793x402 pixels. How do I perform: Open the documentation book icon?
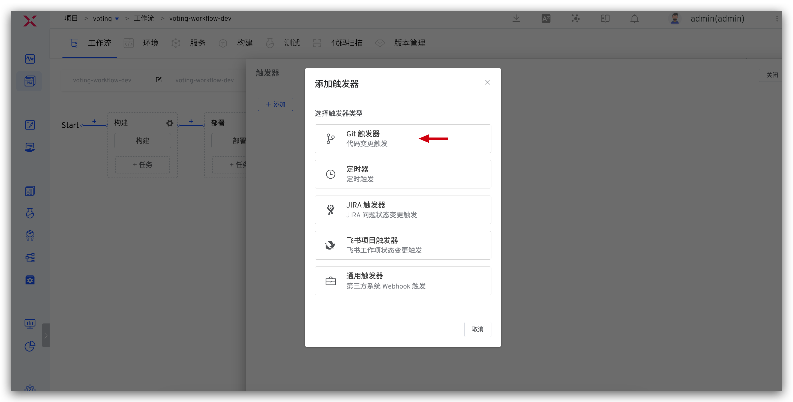tap(605, 19)
